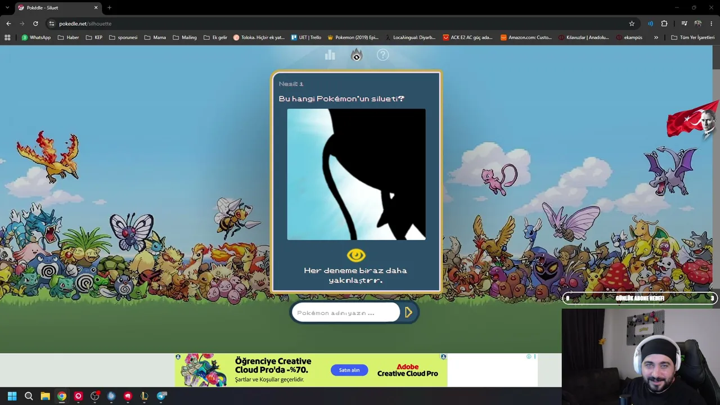Reload the pokedle.net page

coord(35,24)
